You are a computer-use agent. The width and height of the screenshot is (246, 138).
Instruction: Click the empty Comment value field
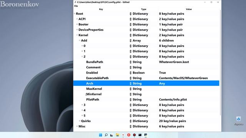point(189,67)
